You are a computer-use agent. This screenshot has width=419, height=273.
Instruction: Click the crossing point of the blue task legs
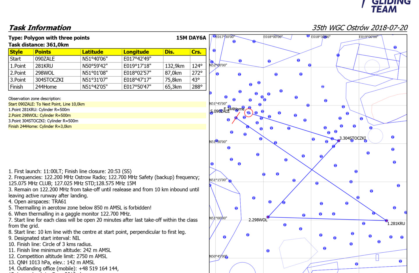click(312, 170)
